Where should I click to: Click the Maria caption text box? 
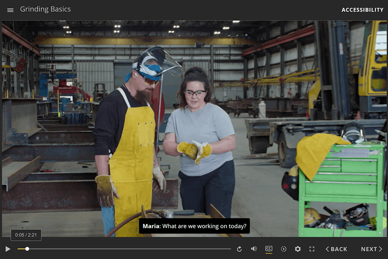194,226
